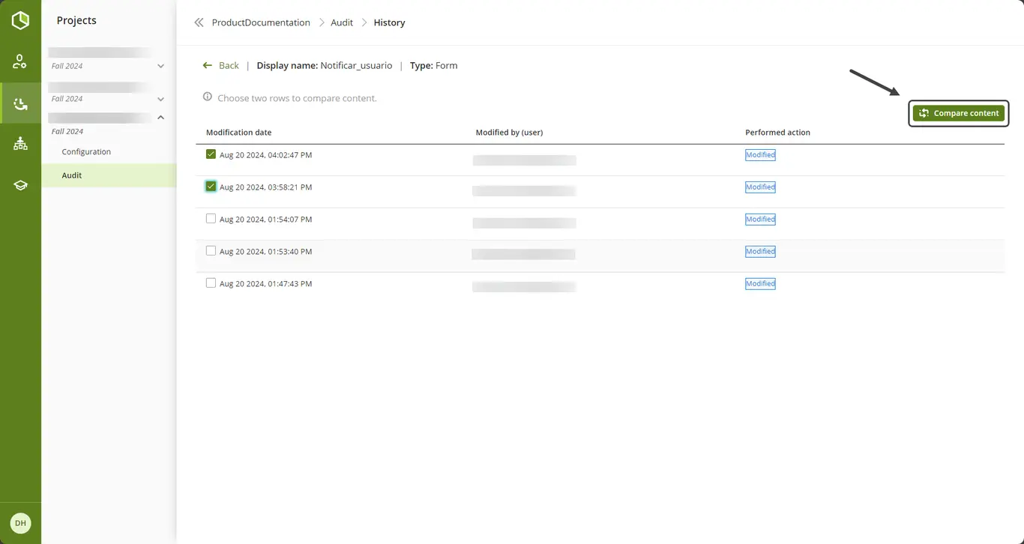Go to ProductDocumentation breadcrumb
1024x544 pixels.
[261, 22]
